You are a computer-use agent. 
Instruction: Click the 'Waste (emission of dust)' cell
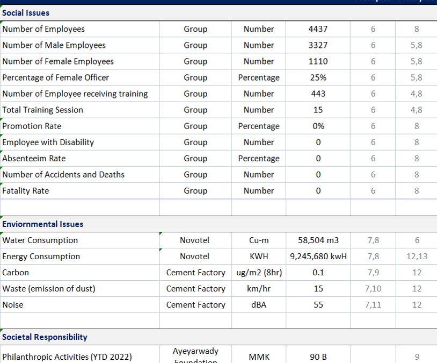point(79,289)
